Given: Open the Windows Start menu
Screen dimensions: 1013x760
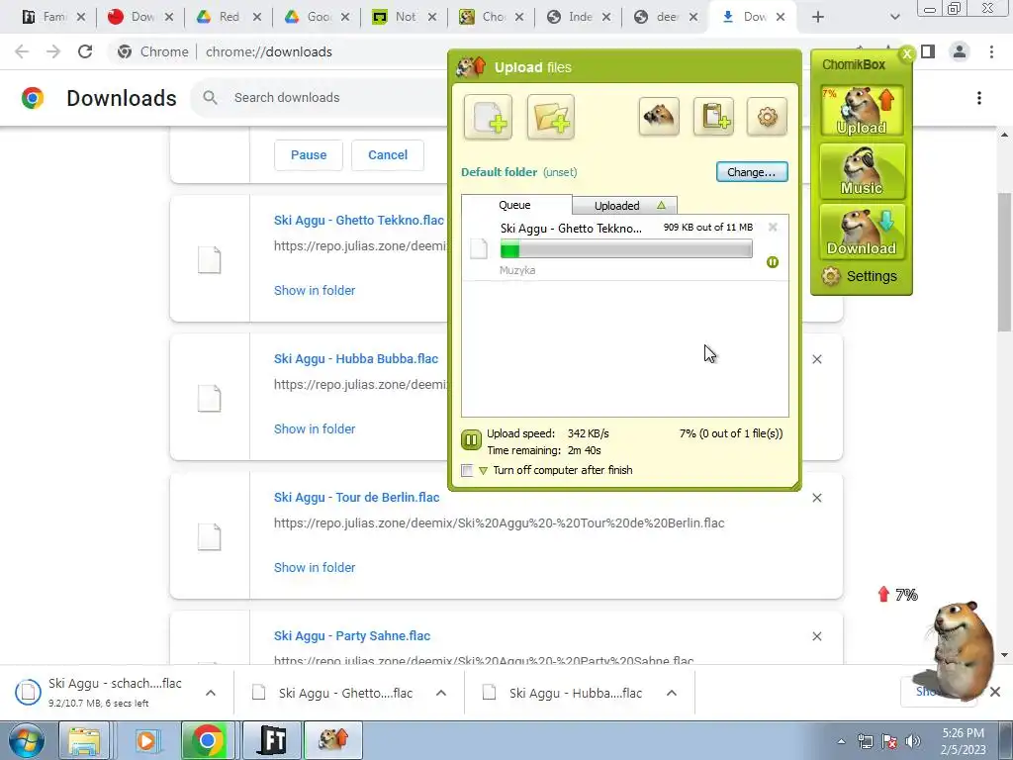Looking at the screenshot, I should pyautogui.click(x=26, y=740).
